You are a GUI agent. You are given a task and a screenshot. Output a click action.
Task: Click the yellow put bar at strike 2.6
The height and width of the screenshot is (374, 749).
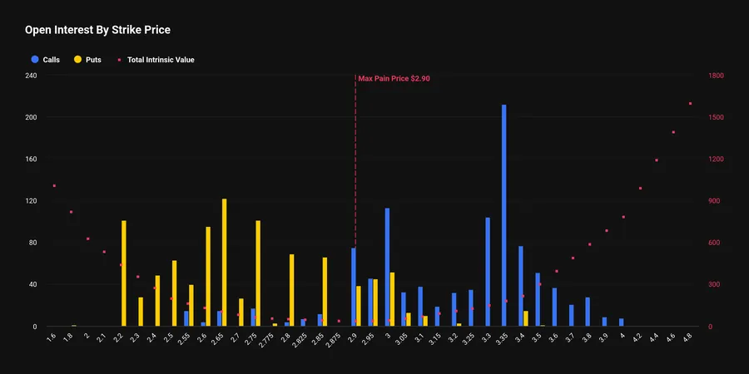coord(208,277)
